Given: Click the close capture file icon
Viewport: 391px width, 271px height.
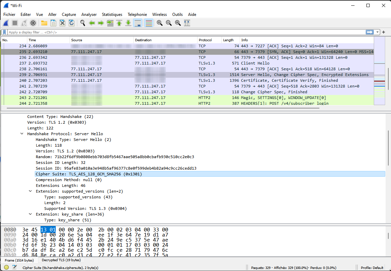Looking at the screenshot, I should click(62, 23).
